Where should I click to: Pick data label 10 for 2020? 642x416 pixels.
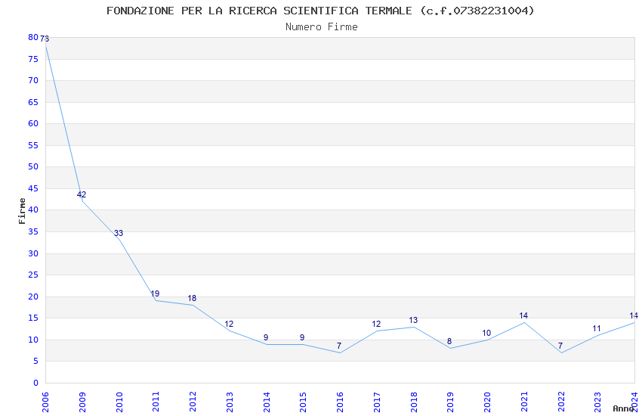point(486,334)
